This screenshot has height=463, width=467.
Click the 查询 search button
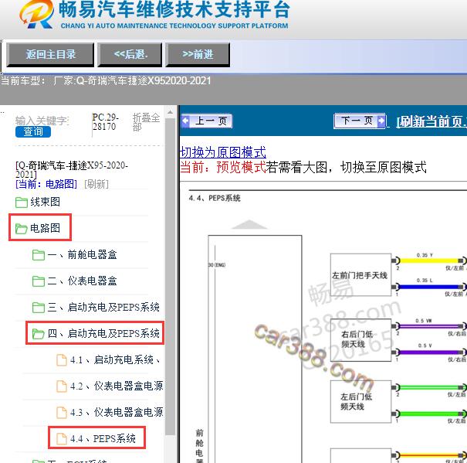[x=33, y=131]
